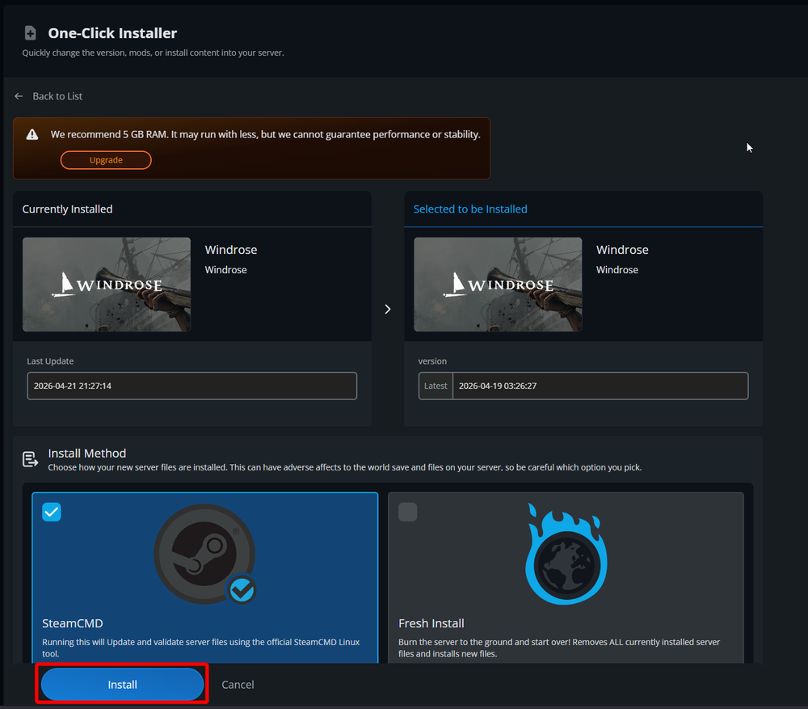This screenshot has width=808, height=709.
Task: Click the Steam logo in SteamCMD card
Action: [204, 554]
